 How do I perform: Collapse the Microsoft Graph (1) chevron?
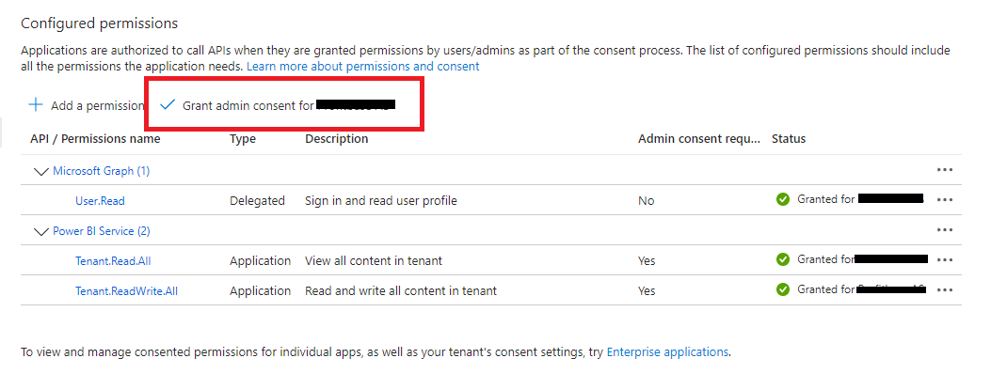pos(41,171)
